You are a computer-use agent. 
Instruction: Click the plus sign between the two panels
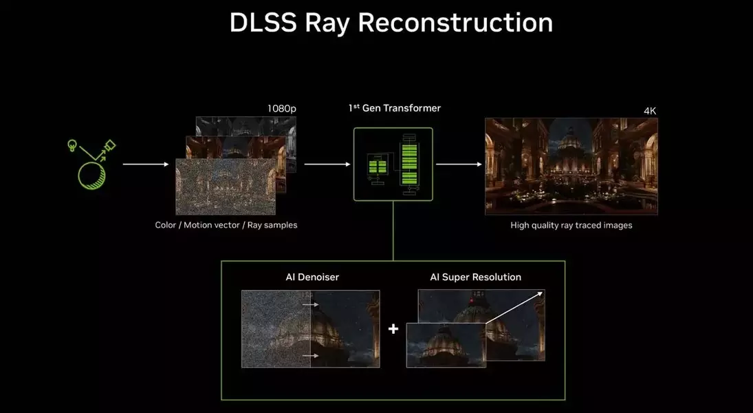click(x=393, y=329)
